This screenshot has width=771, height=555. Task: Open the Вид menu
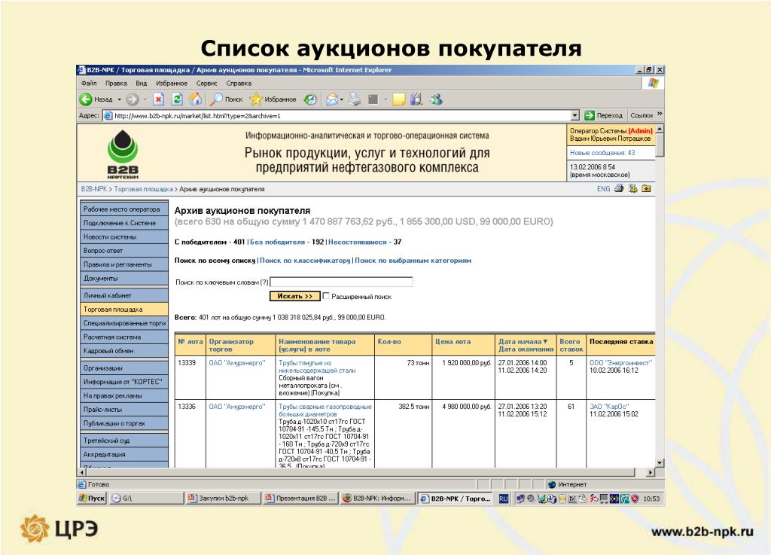click(141, 84)
